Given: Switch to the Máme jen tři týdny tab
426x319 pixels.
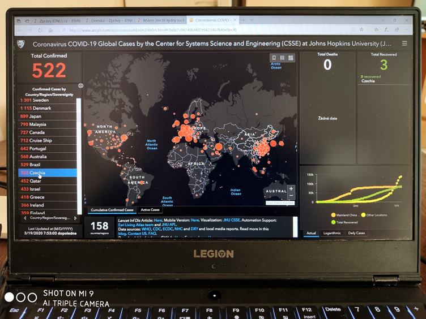Looking at the screenshot, I should [160, 20].
